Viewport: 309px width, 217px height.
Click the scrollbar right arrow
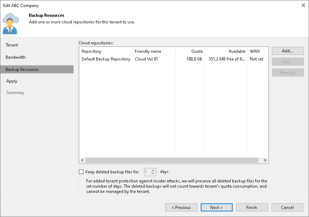point(265,160)
